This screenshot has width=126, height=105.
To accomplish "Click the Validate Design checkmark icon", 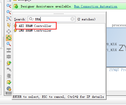I will click(x=9, y=82).
